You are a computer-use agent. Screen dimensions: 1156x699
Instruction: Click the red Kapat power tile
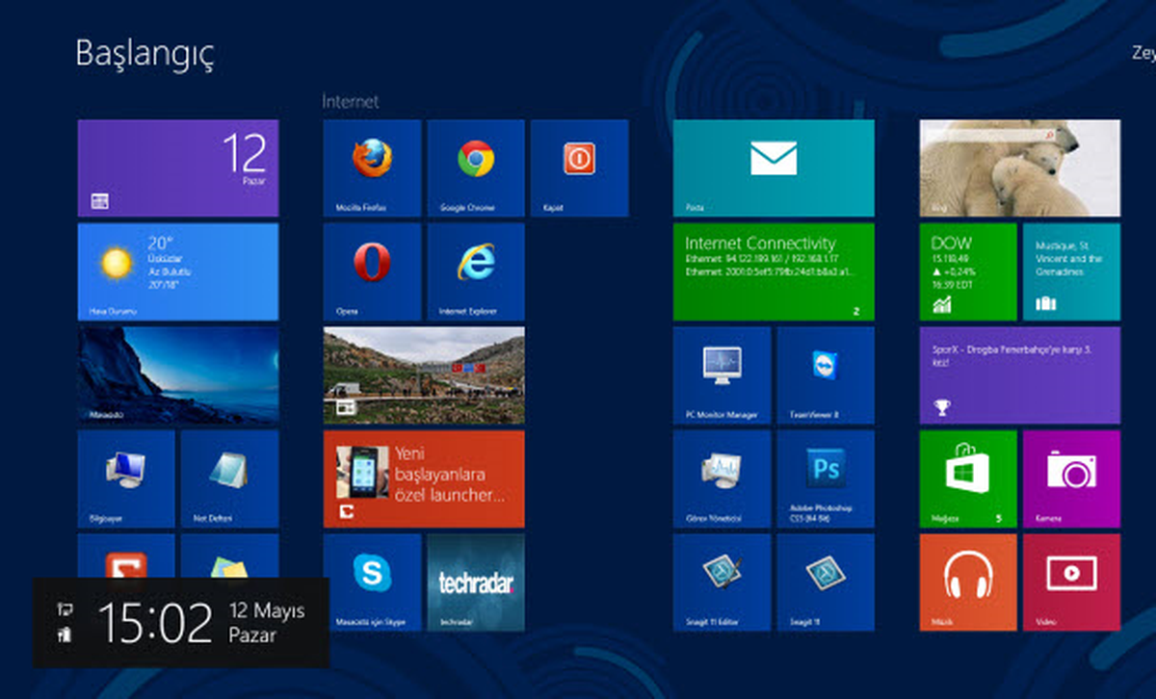click(579, 168)
